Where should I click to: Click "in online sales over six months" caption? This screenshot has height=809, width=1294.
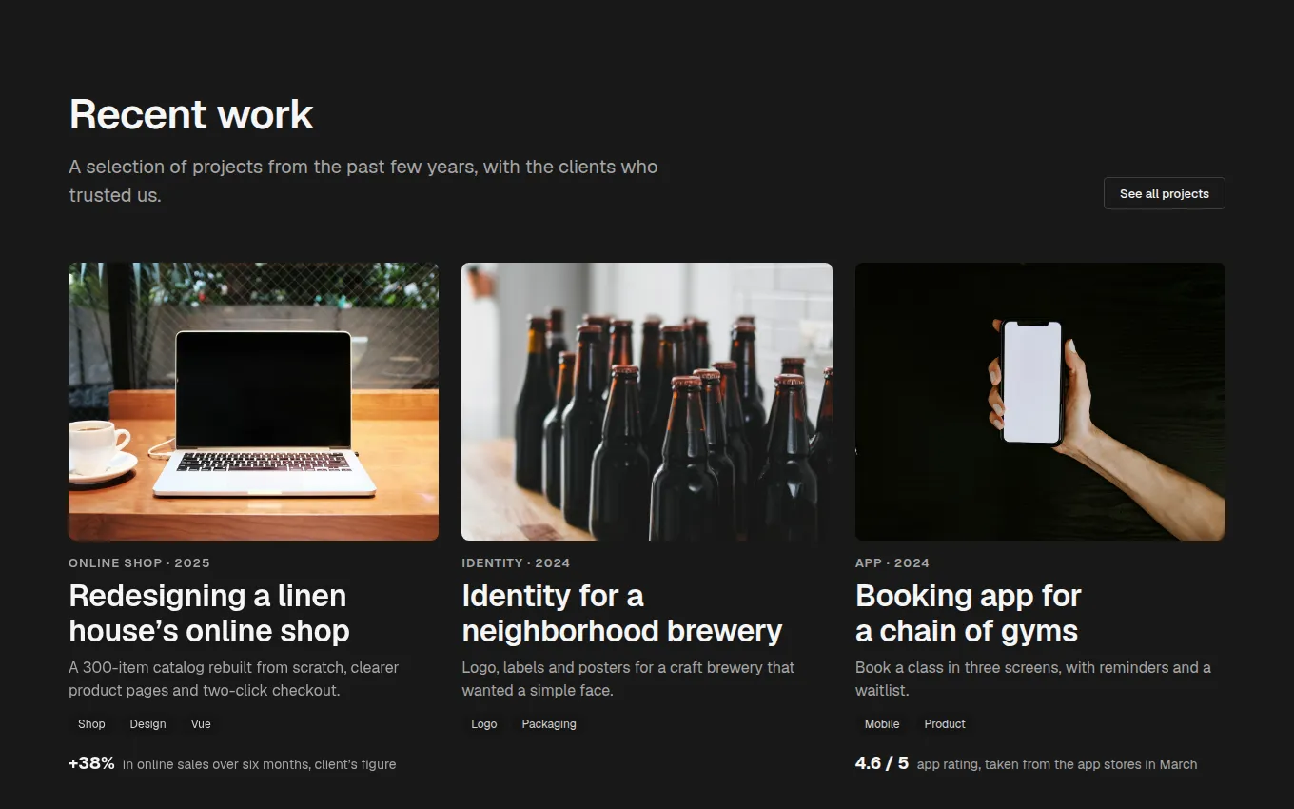tap(259, 764)
